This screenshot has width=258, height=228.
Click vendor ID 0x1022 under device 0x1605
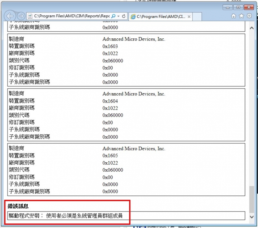[110, 163]
